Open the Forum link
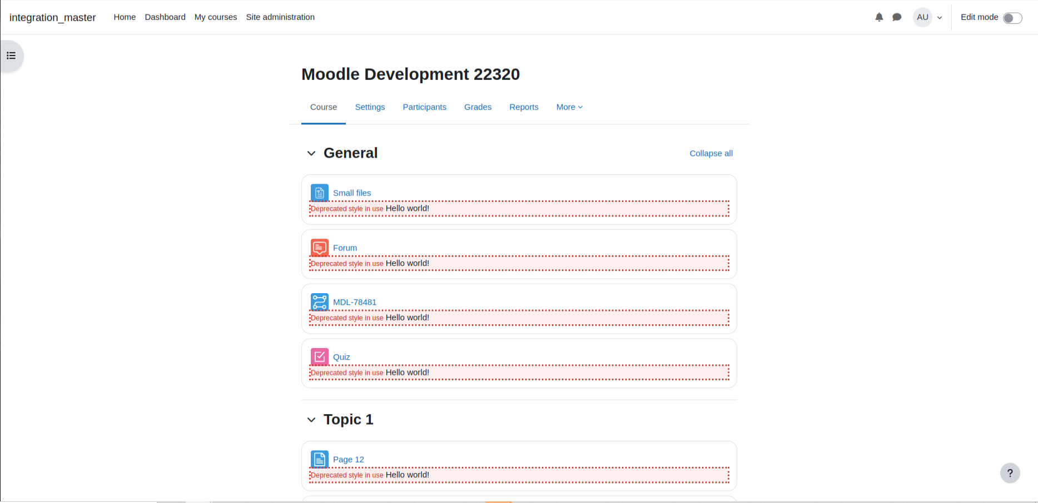The image size is (1038, 503). click(345, 248)
